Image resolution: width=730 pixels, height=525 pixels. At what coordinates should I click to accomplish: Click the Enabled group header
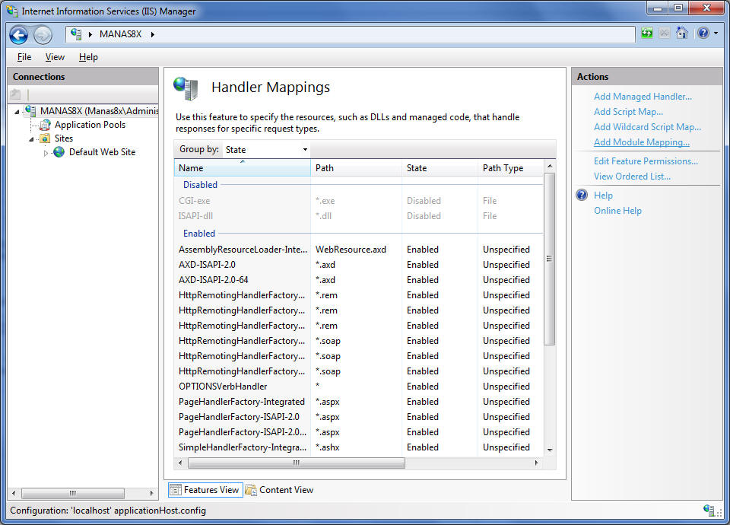[198, 234]
